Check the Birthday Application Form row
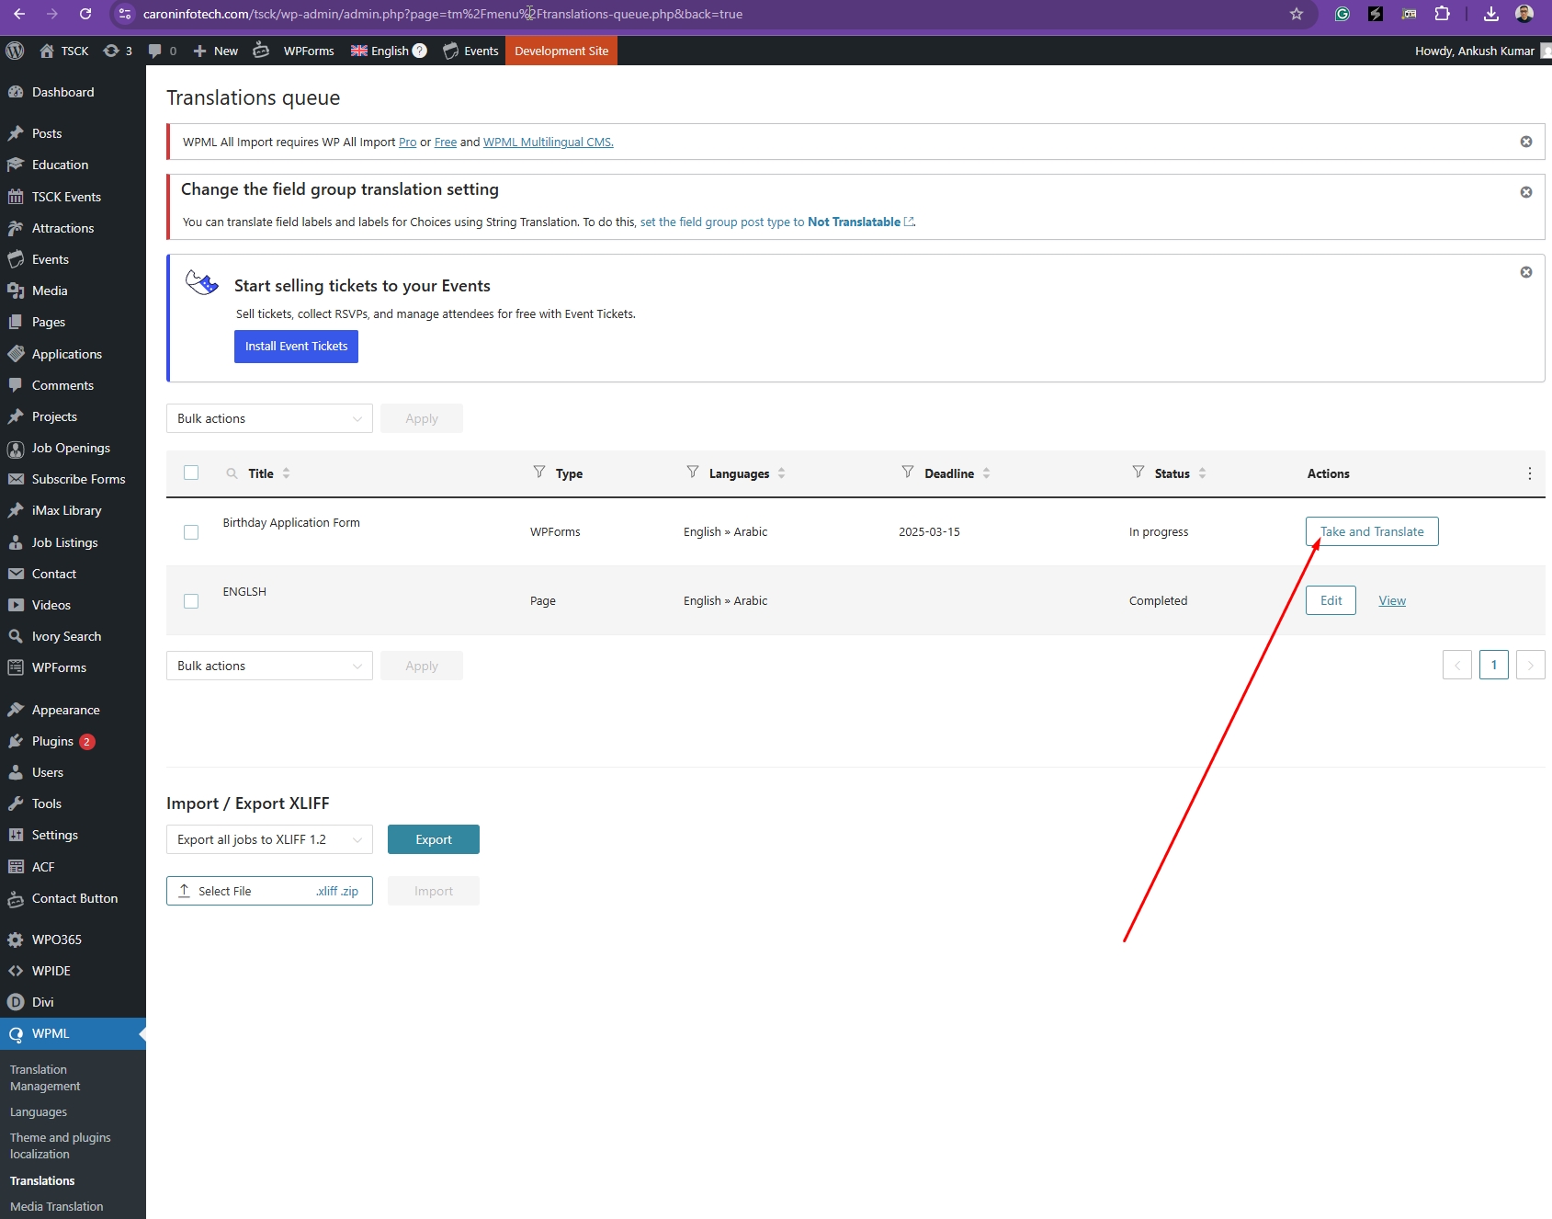This screenshot has width=1552, height=1219. [191, 532]
